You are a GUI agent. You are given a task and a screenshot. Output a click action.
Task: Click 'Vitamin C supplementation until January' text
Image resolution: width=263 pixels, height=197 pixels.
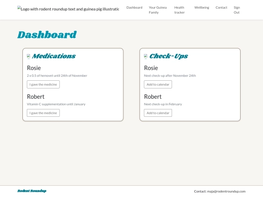(56, 104)
